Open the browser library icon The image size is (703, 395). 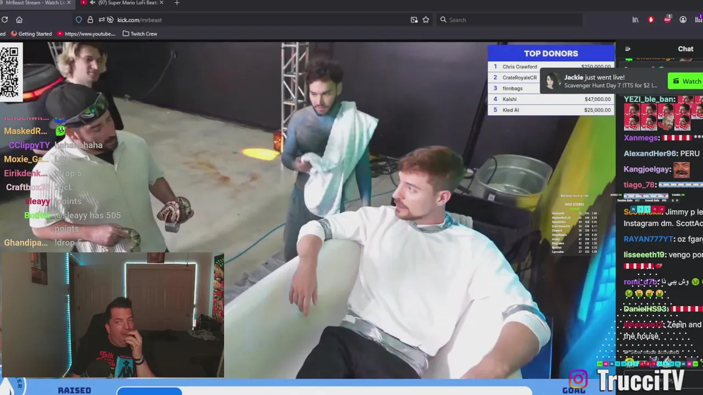[635, 20]
